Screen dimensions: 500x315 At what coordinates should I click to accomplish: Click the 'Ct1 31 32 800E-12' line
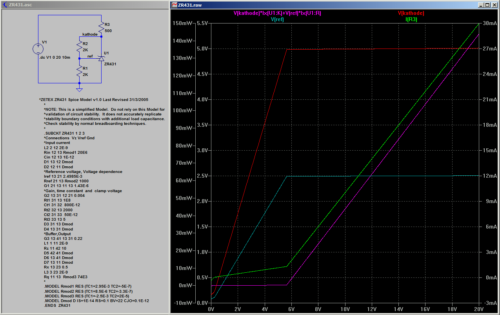click(x=62, y=205)
